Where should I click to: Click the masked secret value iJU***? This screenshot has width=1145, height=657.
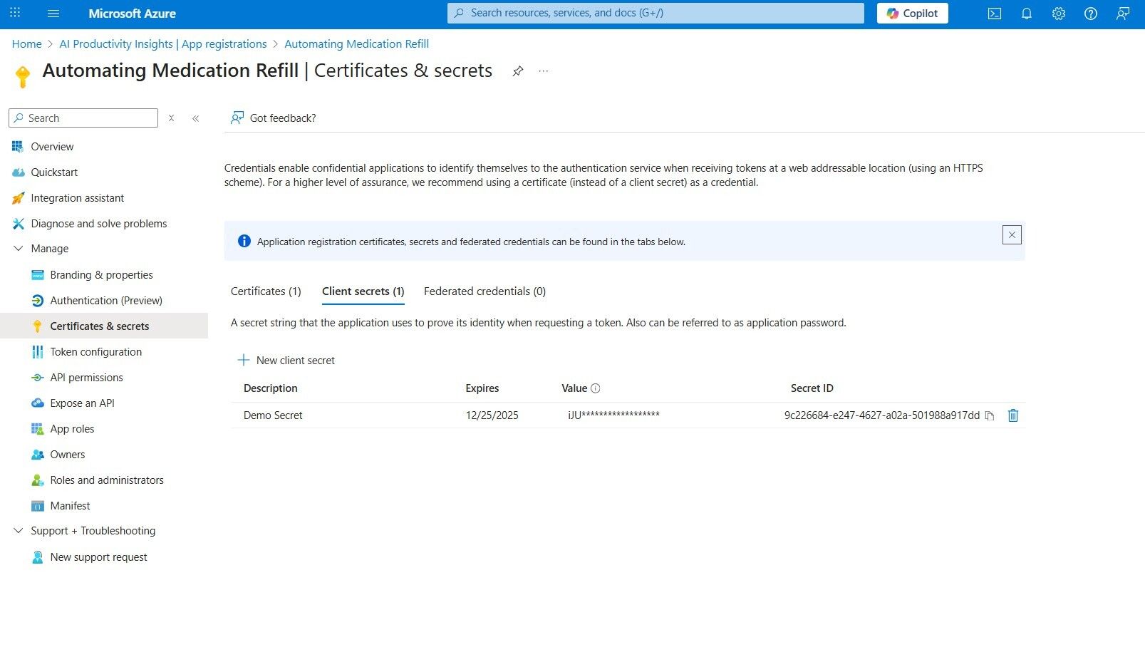(613, 415)
